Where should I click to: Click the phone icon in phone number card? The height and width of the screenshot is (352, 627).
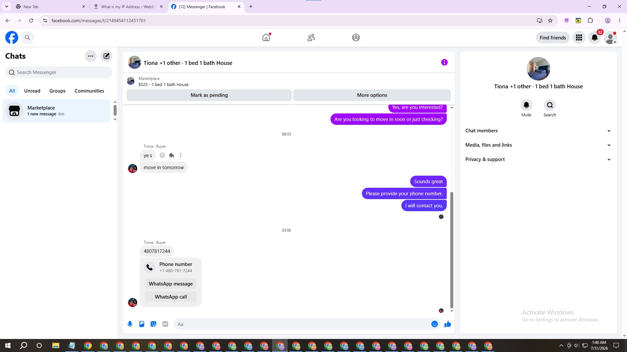click(150, 267)
